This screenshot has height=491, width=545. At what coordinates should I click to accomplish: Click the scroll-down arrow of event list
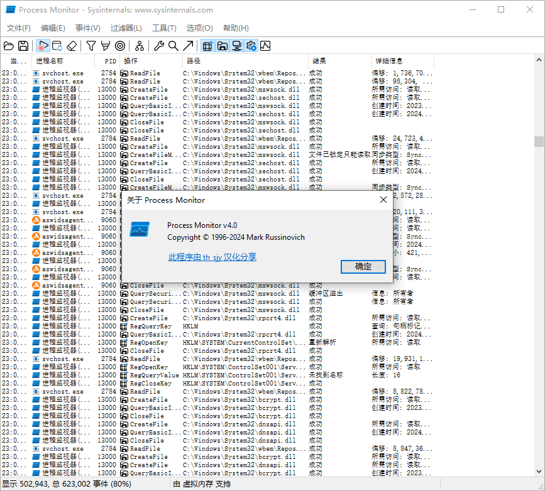pyautogui.click(x=539, y=472)
